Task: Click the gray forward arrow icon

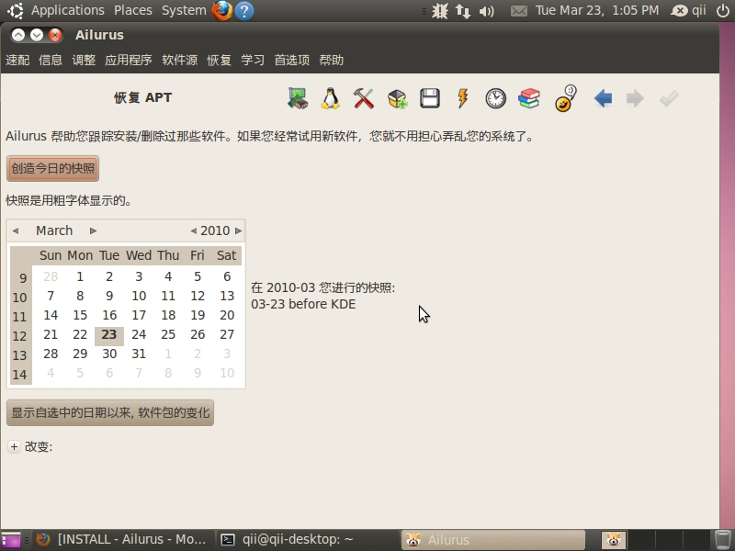Action: coord(635,98)
